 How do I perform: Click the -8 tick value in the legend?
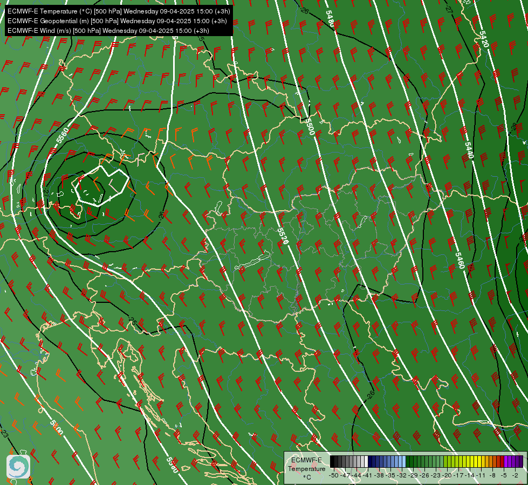tap(492, 476)
